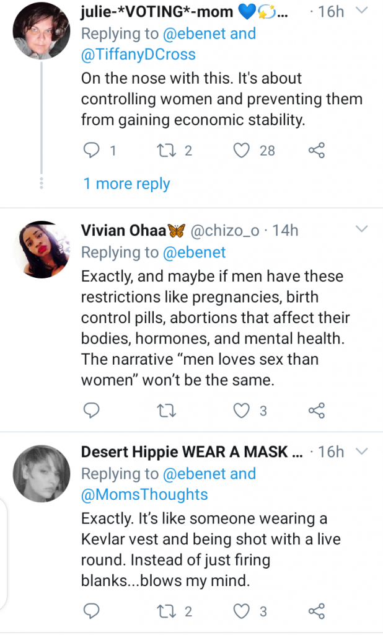Share Vivian Ohaa's tweet
The height and width of the screenshot is (635, 383).
click(316, 410)
